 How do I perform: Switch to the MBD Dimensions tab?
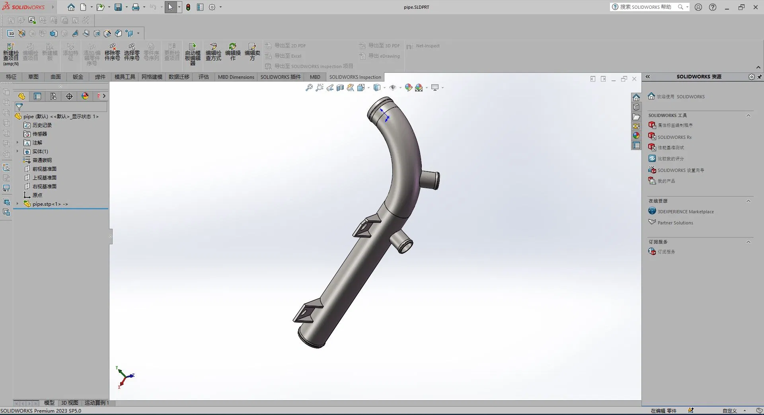point(236,77)
